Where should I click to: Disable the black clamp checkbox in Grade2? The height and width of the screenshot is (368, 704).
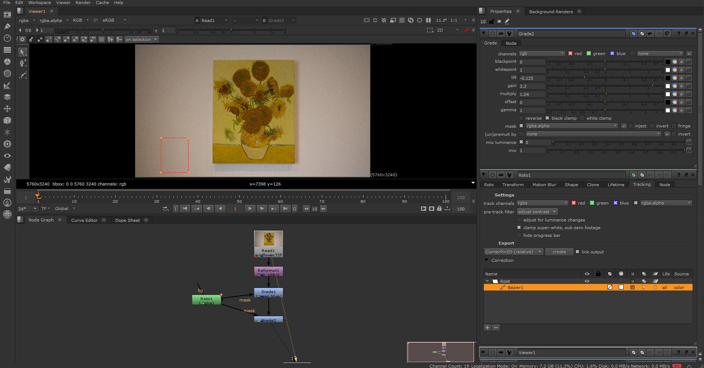tap(547, 118)
